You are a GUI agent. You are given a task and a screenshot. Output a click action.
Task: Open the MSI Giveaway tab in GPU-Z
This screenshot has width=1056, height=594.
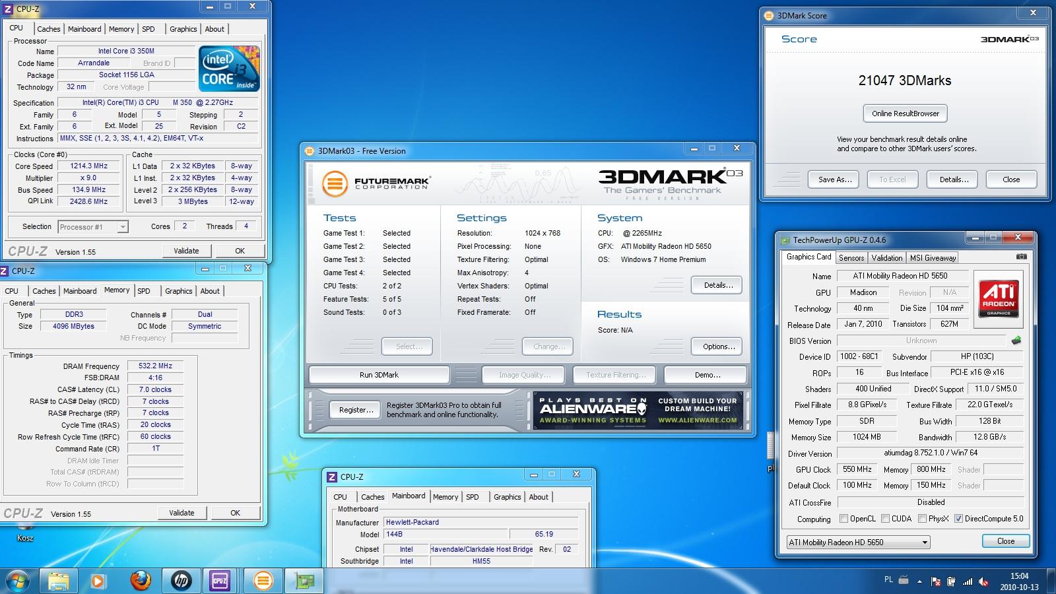coord(933,258)
